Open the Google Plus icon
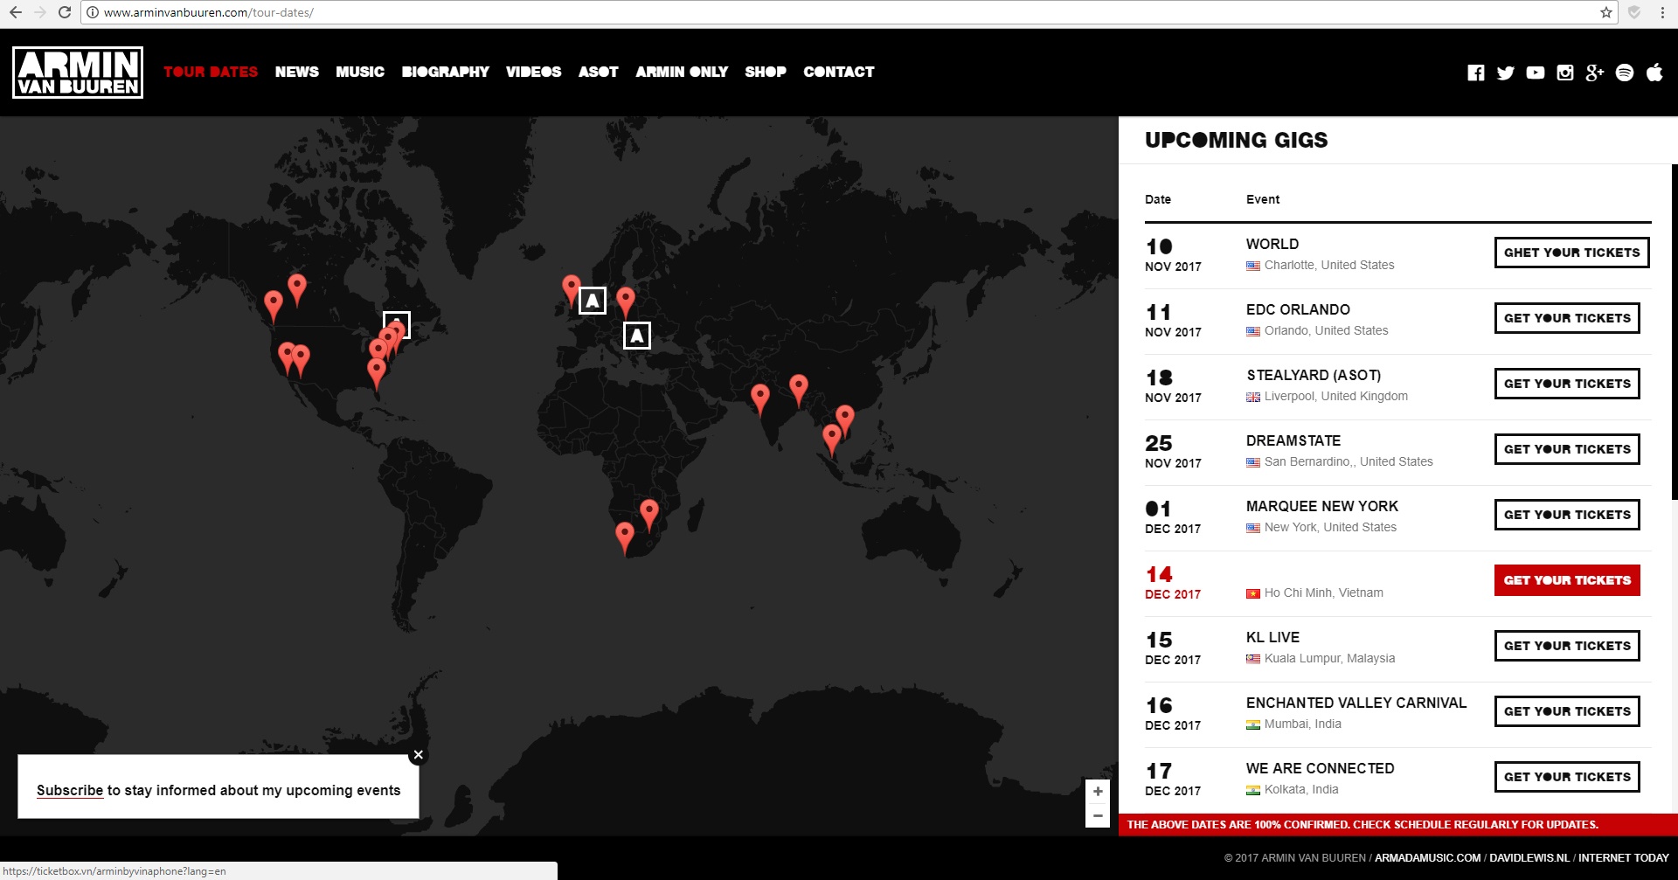Image resolution: width=1678 pixels, height=880 pixels. (x=1594, y=73)
